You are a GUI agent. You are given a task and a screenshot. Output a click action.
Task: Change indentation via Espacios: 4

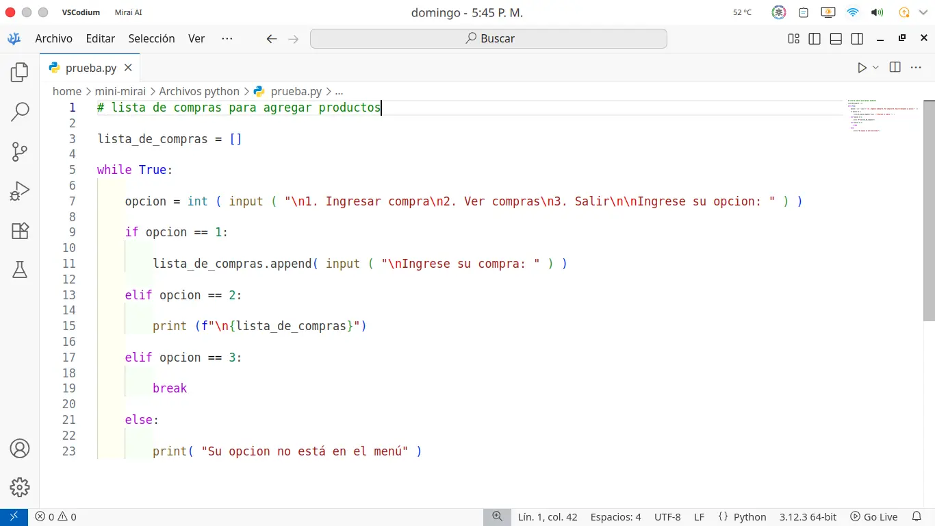616,517
